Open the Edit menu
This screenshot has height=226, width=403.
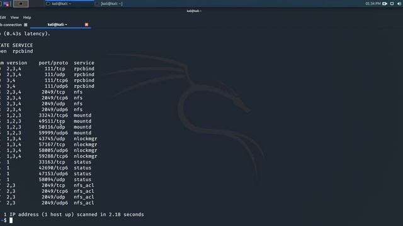[x=3, y=18]
